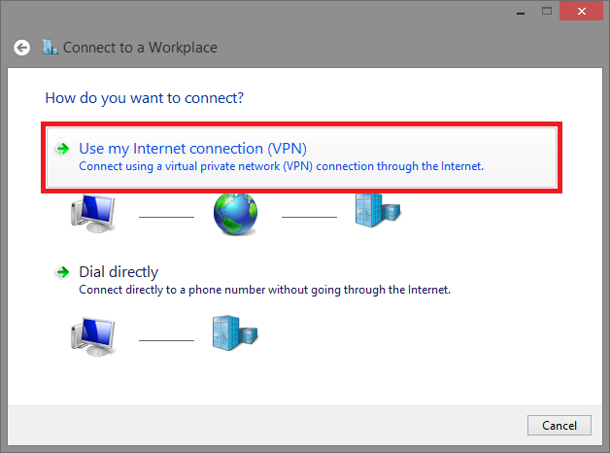Click the globe icon in the VPN diagram
610x453 pixels.
pos(234,215)
